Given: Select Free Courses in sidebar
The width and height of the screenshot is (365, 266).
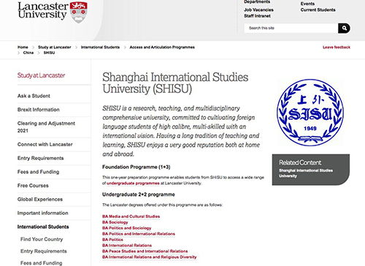Looking at the screenshot, I should 33,186.
